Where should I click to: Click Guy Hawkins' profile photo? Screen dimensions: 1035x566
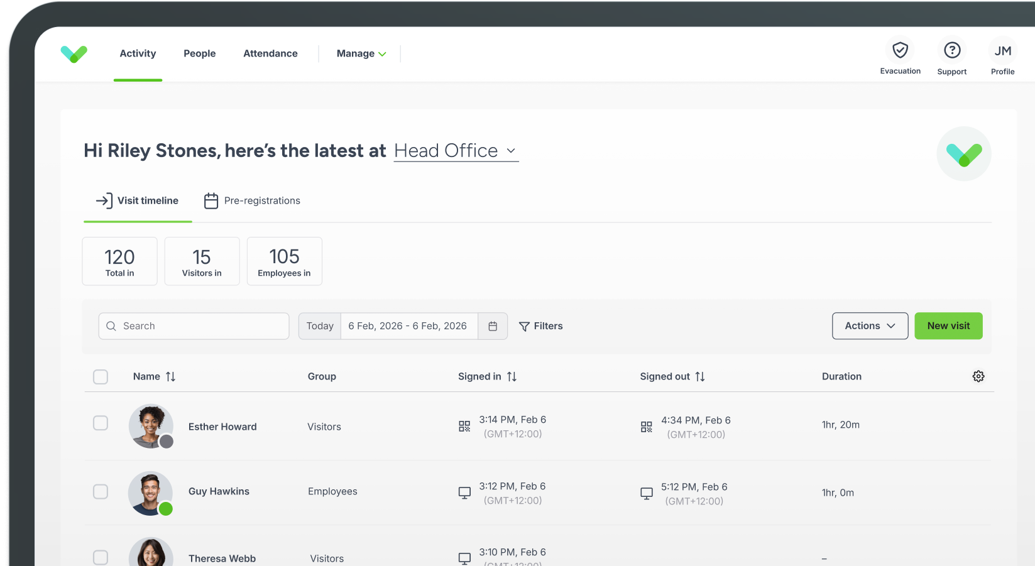[x=151, y=494]
